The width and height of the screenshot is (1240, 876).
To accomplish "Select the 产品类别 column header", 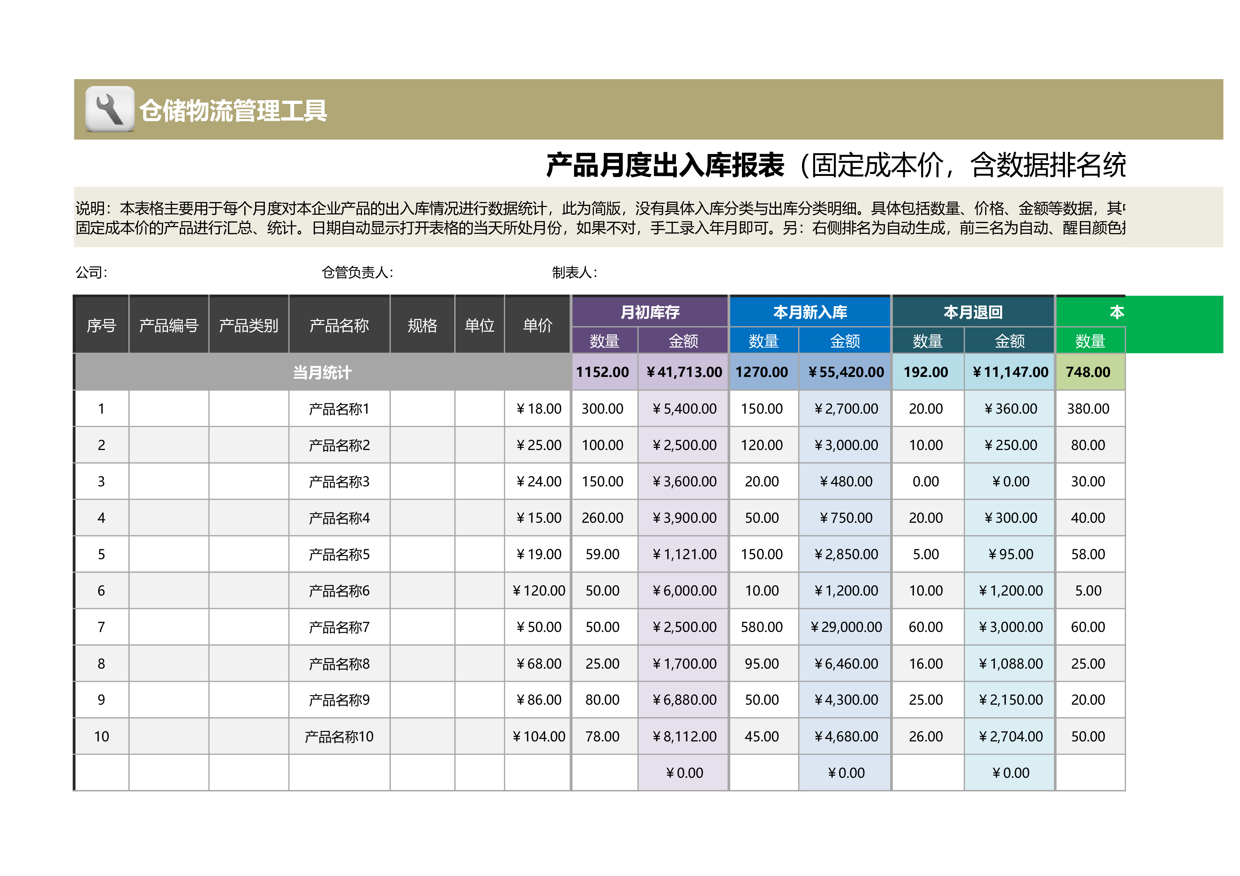I will tap(249, 325).
